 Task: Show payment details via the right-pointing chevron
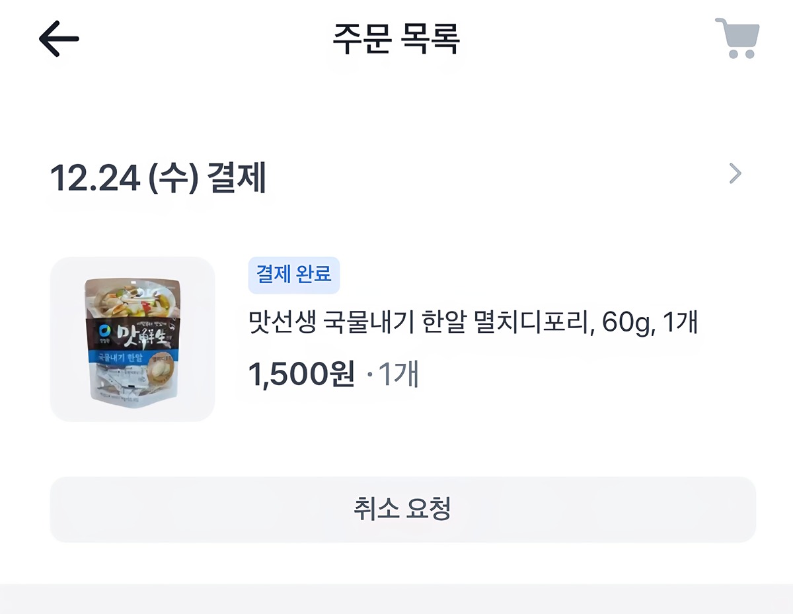(735, 174)
